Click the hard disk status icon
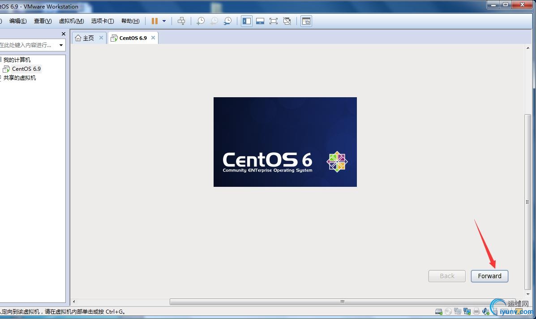Image resolution: width=536 pixels, height=319 pixels. (438, 311)
